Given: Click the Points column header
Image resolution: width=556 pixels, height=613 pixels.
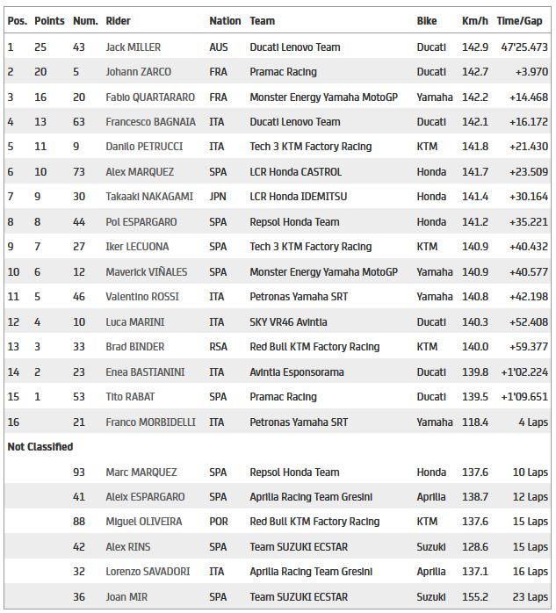Looking at the screenshot, I should point(49,20).
